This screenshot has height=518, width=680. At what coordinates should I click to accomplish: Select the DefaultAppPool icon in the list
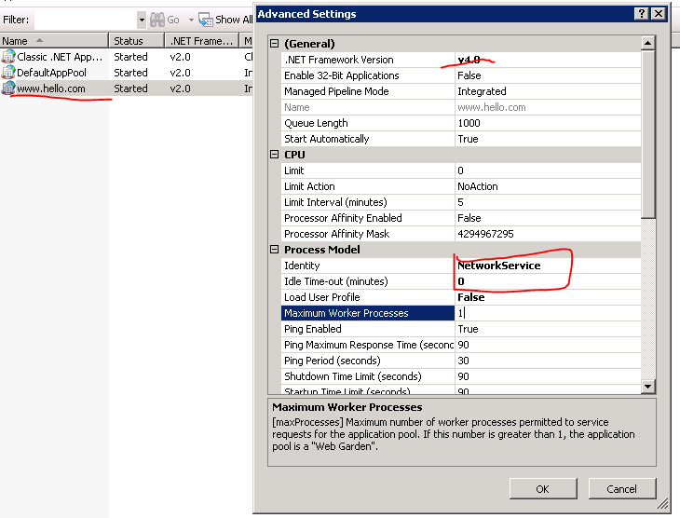(x=8, y=73)
